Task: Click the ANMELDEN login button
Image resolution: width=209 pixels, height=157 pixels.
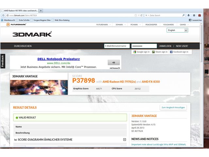Action: click(165, 46)
